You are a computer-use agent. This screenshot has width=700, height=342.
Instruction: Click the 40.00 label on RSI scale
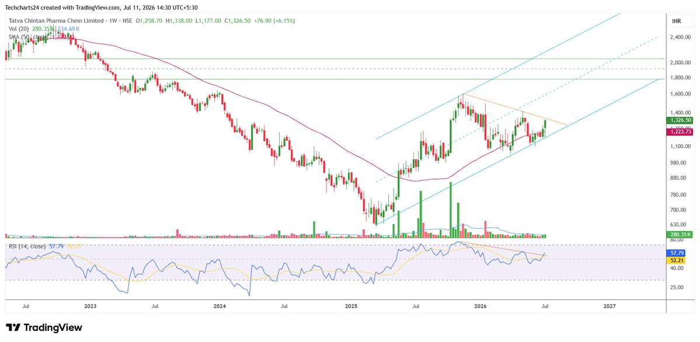pos(676,268)
